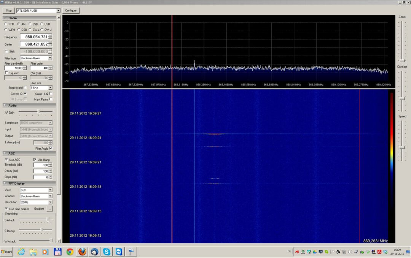This screenshot has width=411, height=258.
Task: Click the Speed slider
Action: 402,140
